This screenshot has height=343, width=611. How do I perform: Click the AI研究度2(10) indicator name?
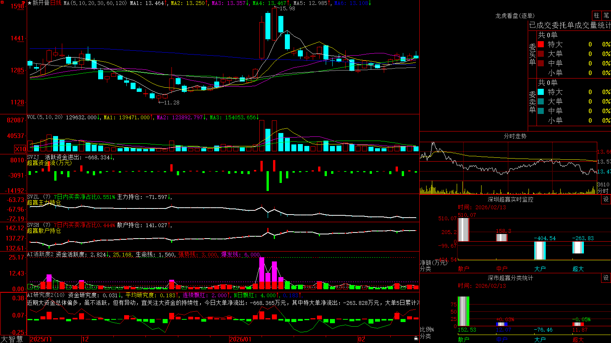pyautogui.click(x=46, y=295)
